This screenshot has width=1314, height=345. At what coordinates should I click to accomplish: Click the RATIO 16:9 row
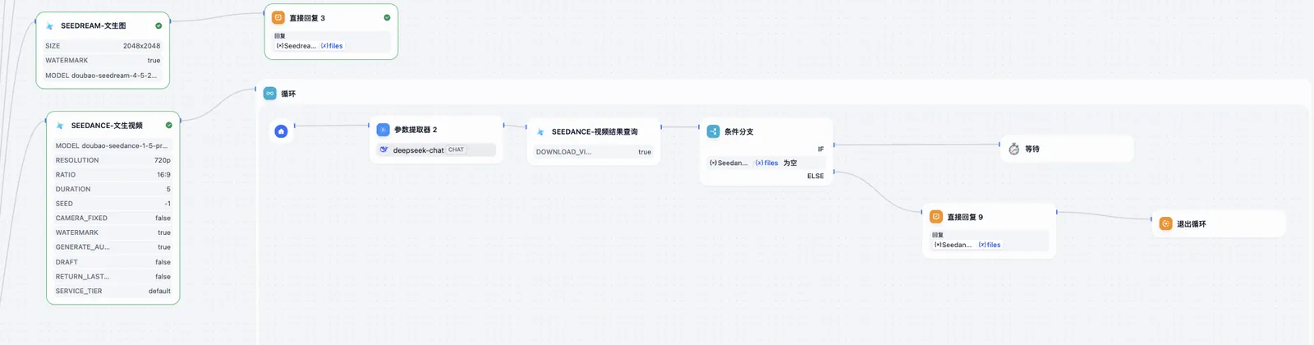(113, 175)
